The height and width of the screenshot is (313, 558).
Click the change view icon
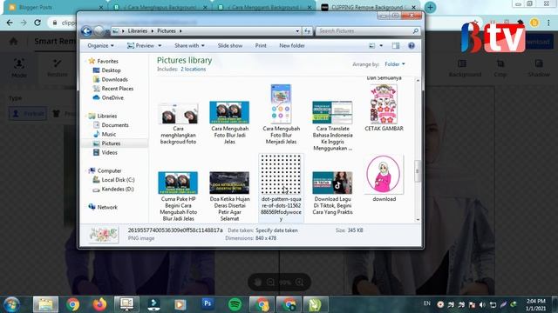[372, 46]
